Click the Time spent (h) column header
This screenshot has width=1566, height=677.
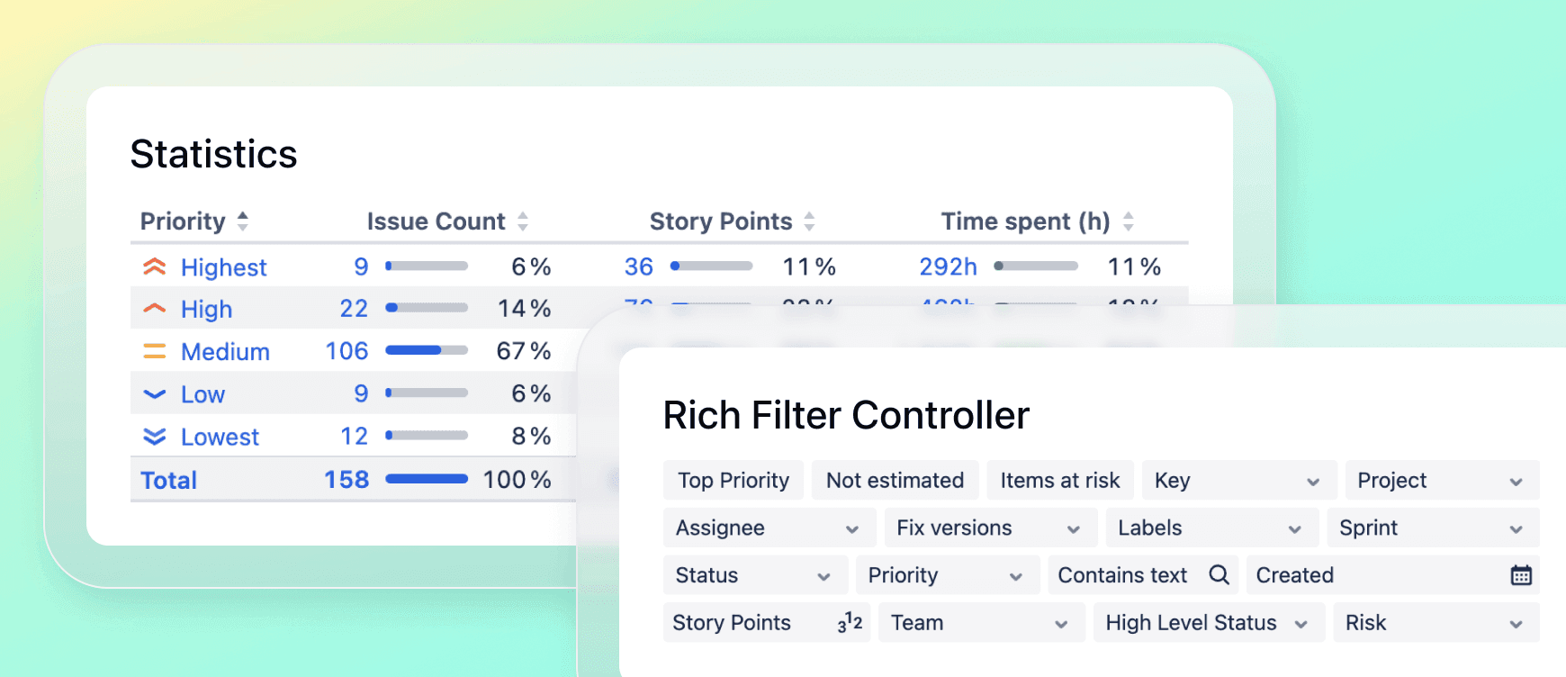[1025, 221]
